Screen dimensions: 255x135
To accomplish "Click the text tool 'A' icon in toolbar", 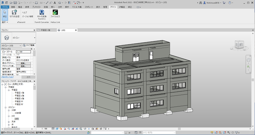I will pos(55,3).
